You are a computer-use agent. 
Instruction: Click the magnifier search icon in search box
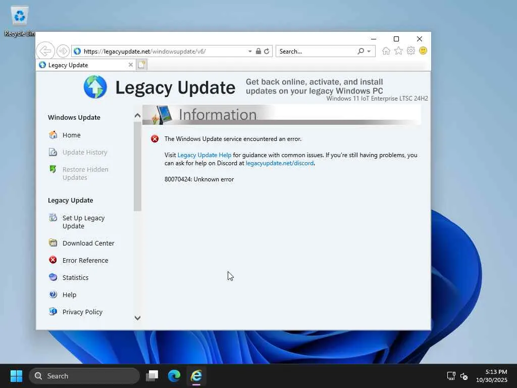click(x=360, y=51)
